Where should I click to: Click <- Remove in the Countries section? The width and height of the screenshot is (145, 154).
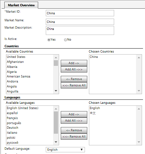point(74,79)
